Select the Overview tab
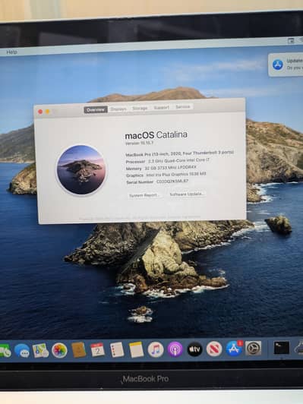This screenshot has height=404, width=303. [96, 110]
